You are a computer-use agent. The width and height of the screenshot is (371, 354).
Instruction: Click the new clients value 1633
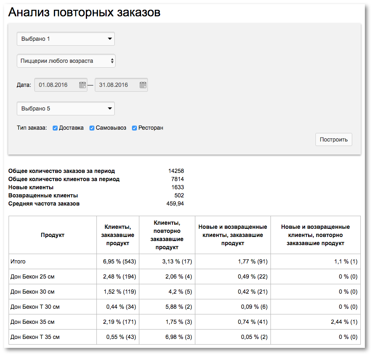(177, 187)
